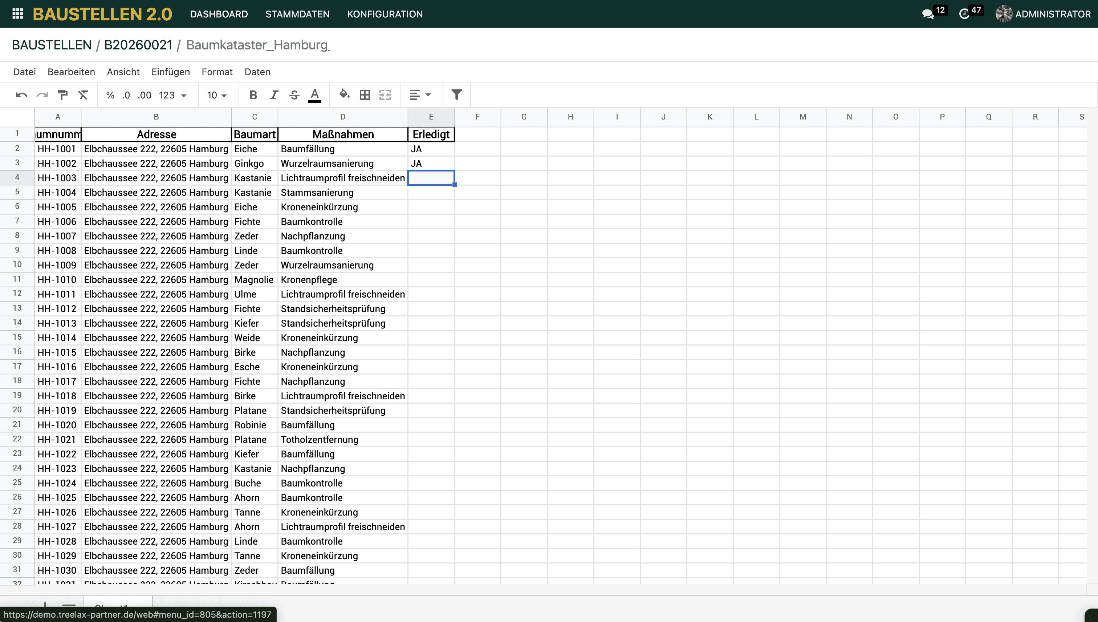The image size is (1098, 622).
Task: Open the conversations icon with badge 12
Action: tap(928, 14)
